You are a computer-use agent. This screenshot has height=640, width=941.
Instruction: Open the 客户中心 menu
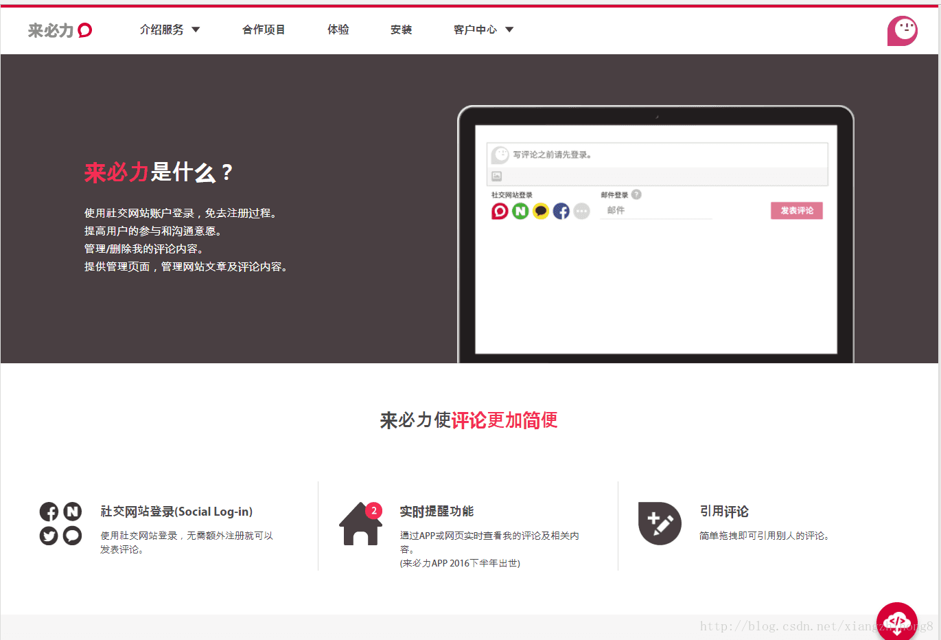pos(475,30)
